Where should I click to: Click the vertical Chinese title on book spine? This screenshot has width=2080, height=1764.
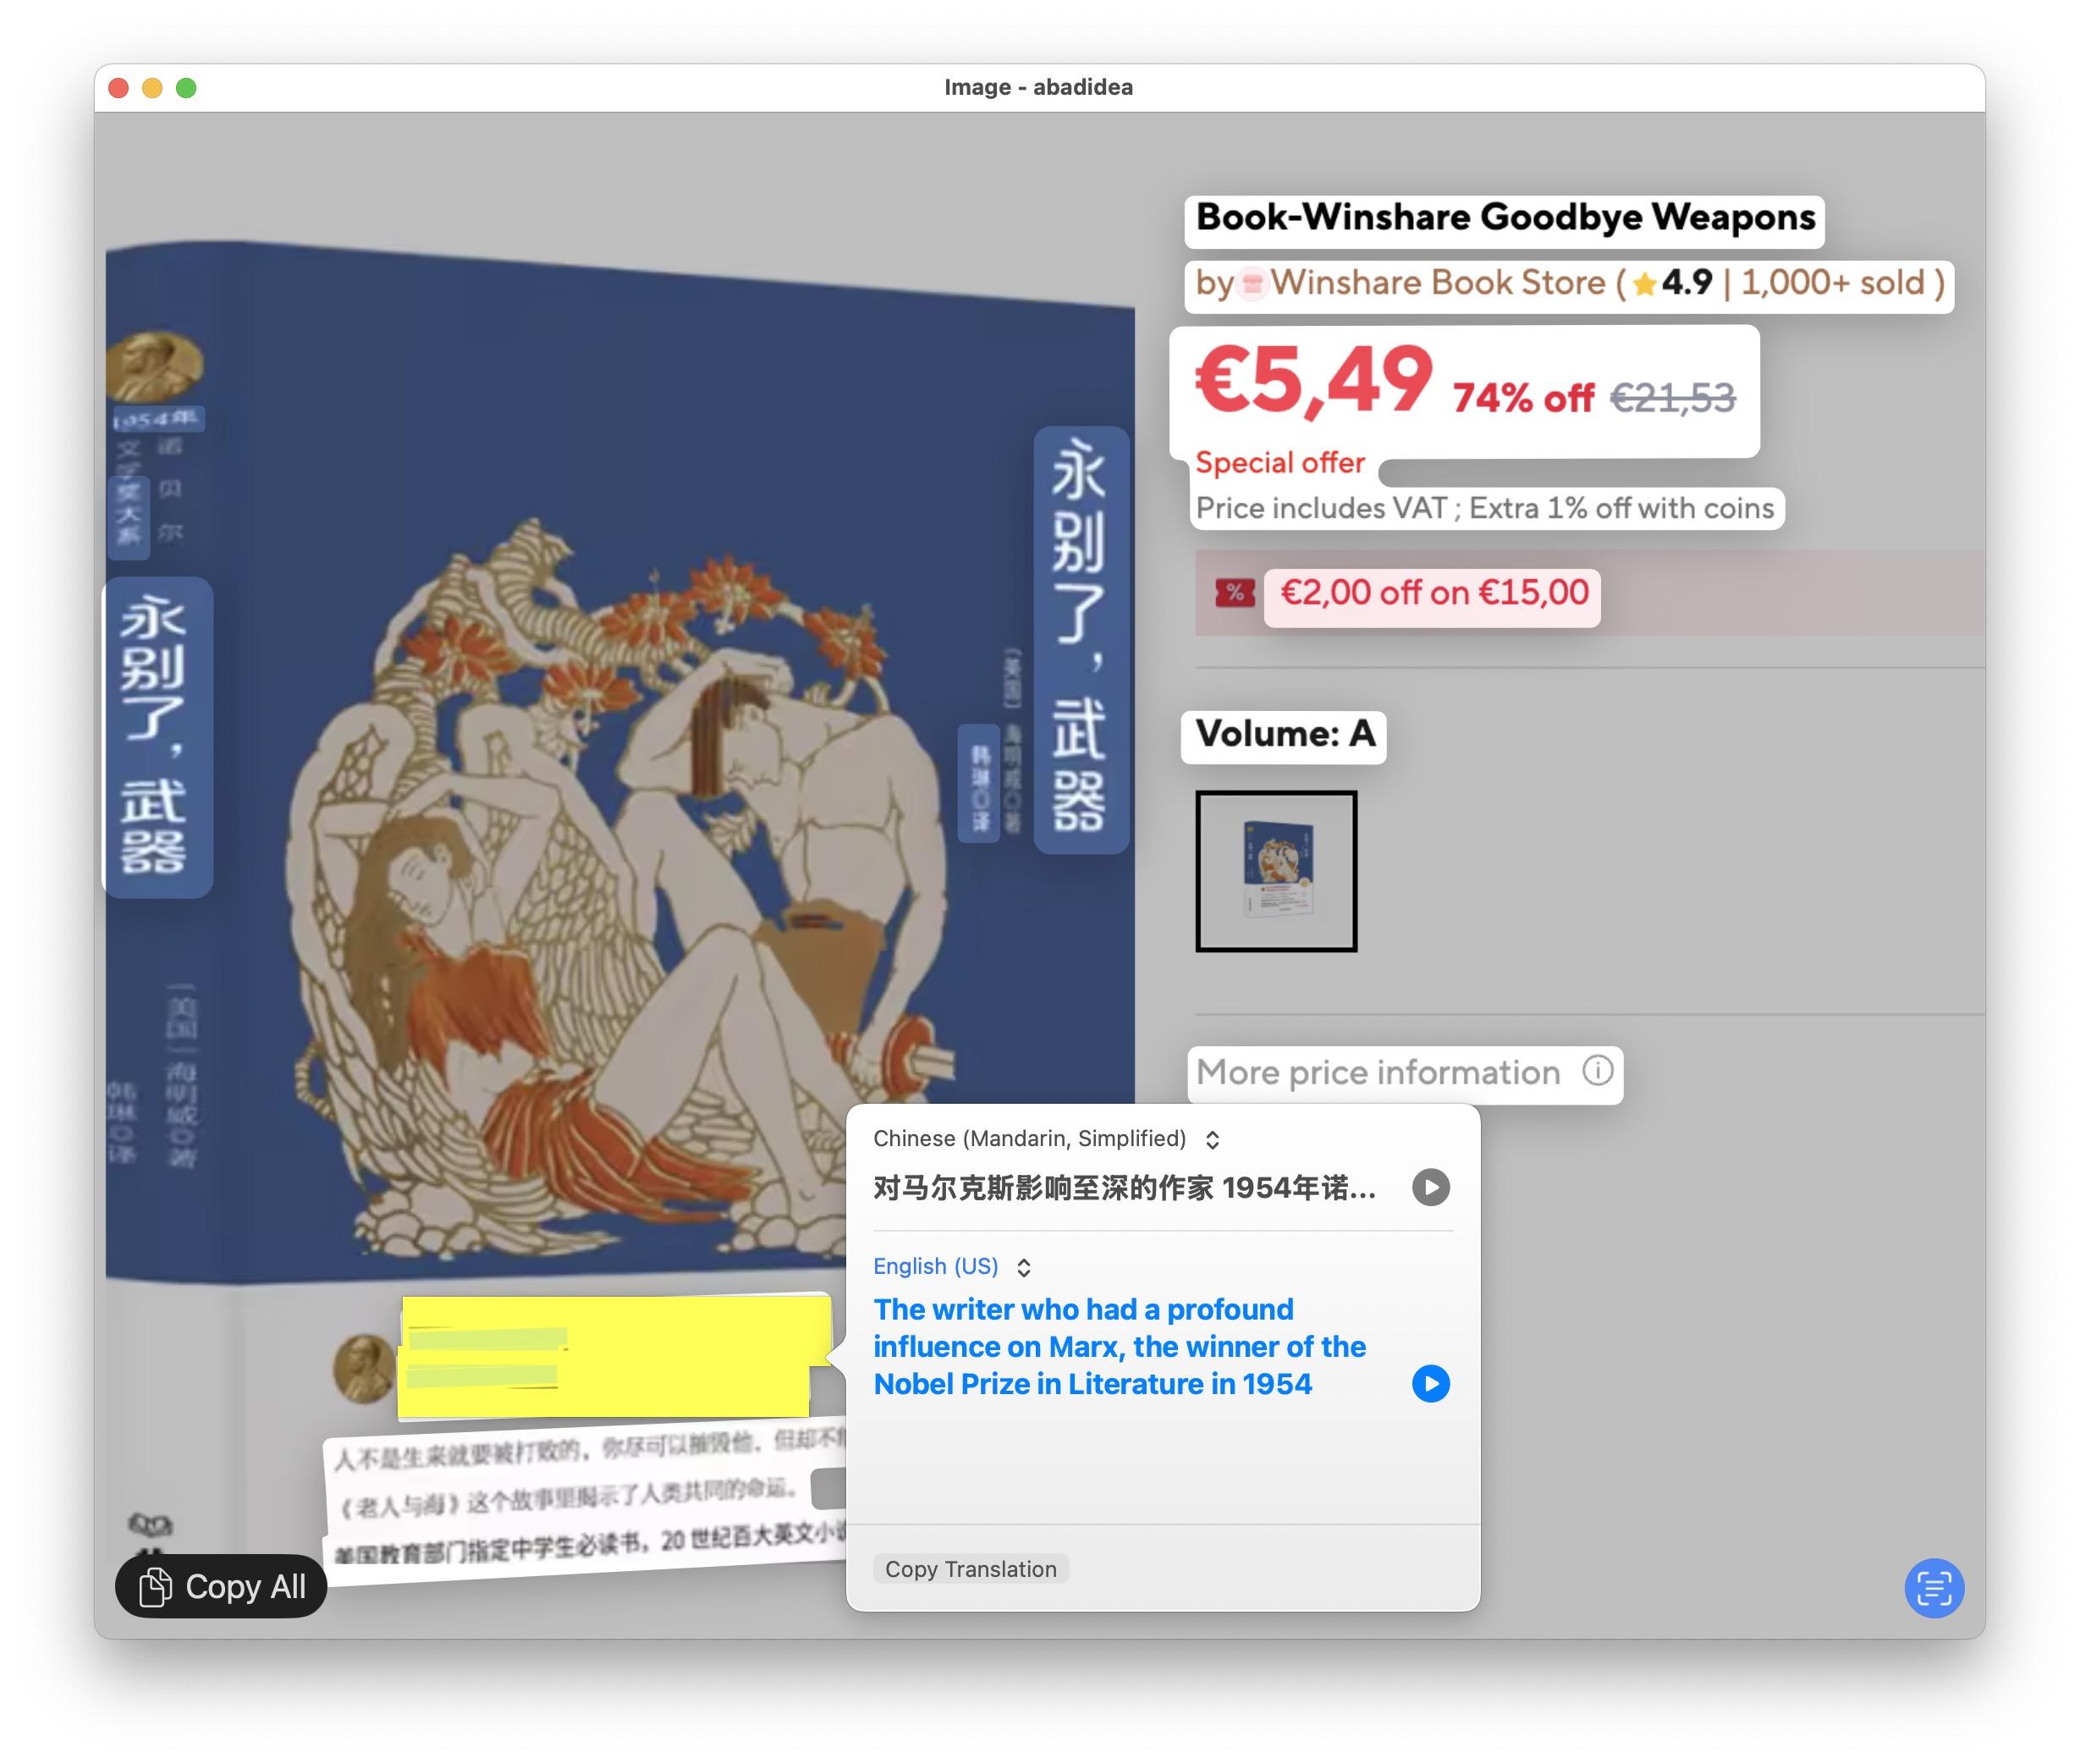pos(153,736)
